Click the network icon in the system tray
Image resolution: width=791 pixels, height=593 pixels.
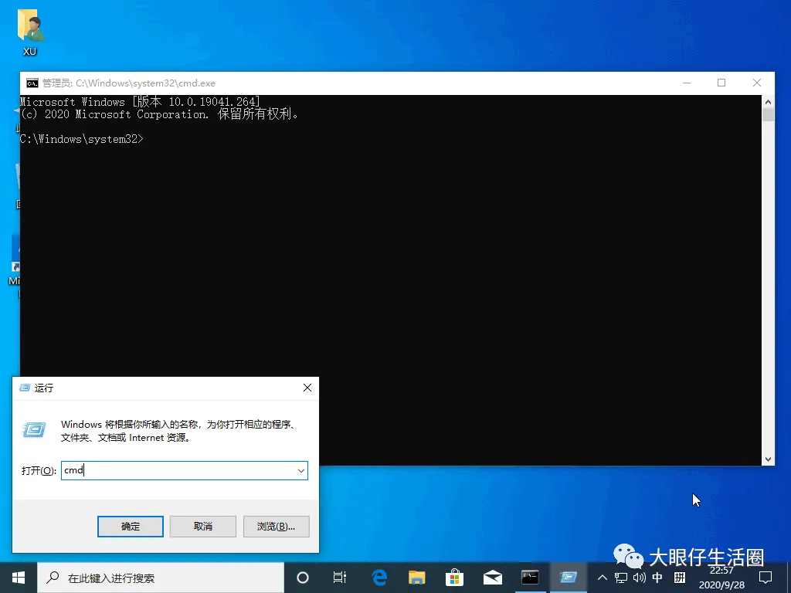click(620, 578)
